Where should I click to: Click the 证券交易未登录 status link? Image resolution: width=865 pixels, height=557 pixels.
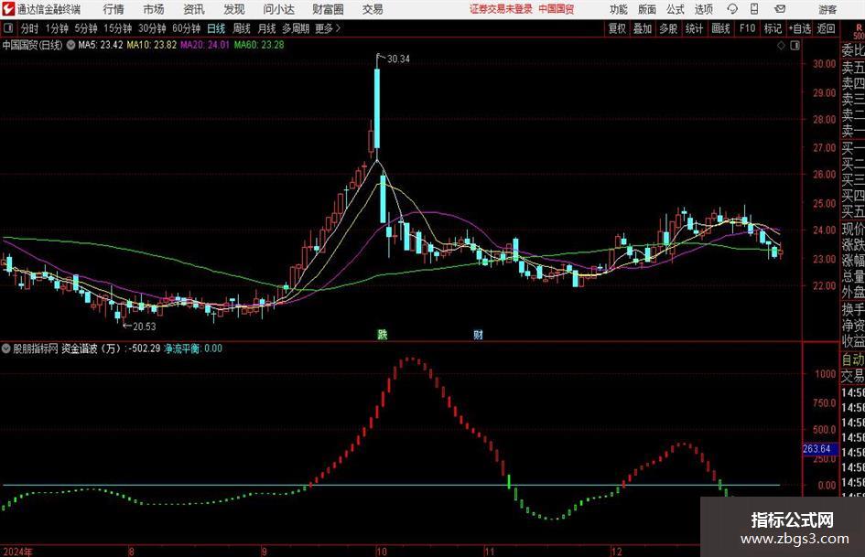coord(501,9)
